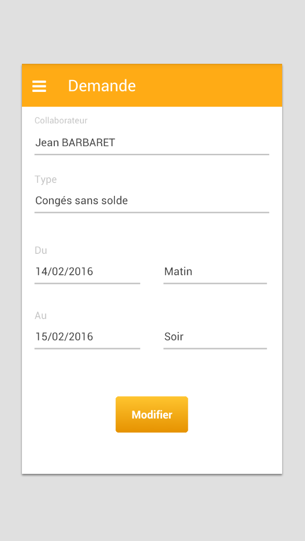Click the Collaborateur field label
The image size is (305, 541).
[x=61, y=120]
